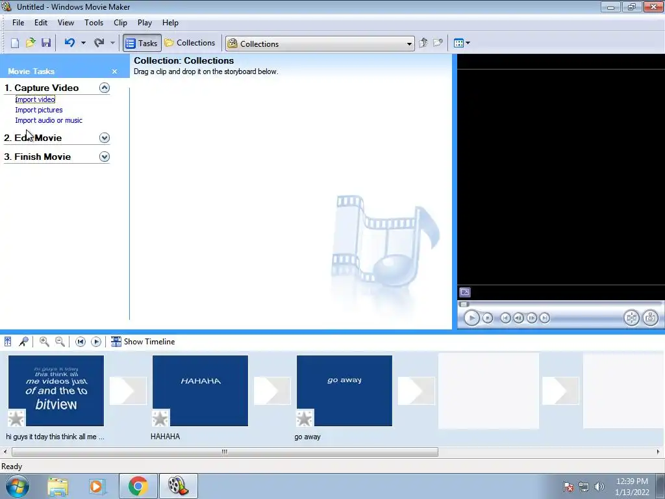Open the Play menu
The width and height of the screenshot is (665, 499).
pos(145,23)
